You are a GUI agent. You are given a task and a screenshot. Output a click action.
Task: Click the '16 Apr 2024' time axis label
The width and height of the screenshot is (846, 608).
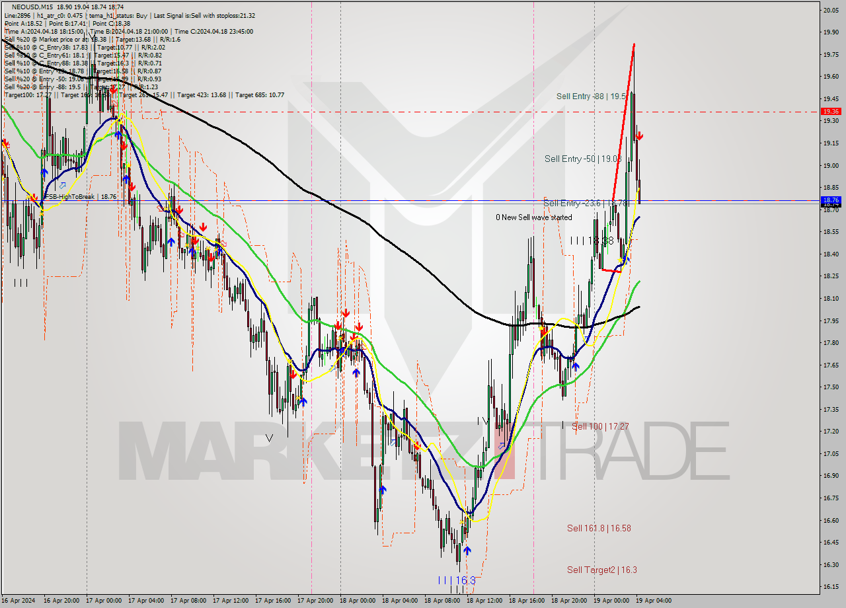19,601
